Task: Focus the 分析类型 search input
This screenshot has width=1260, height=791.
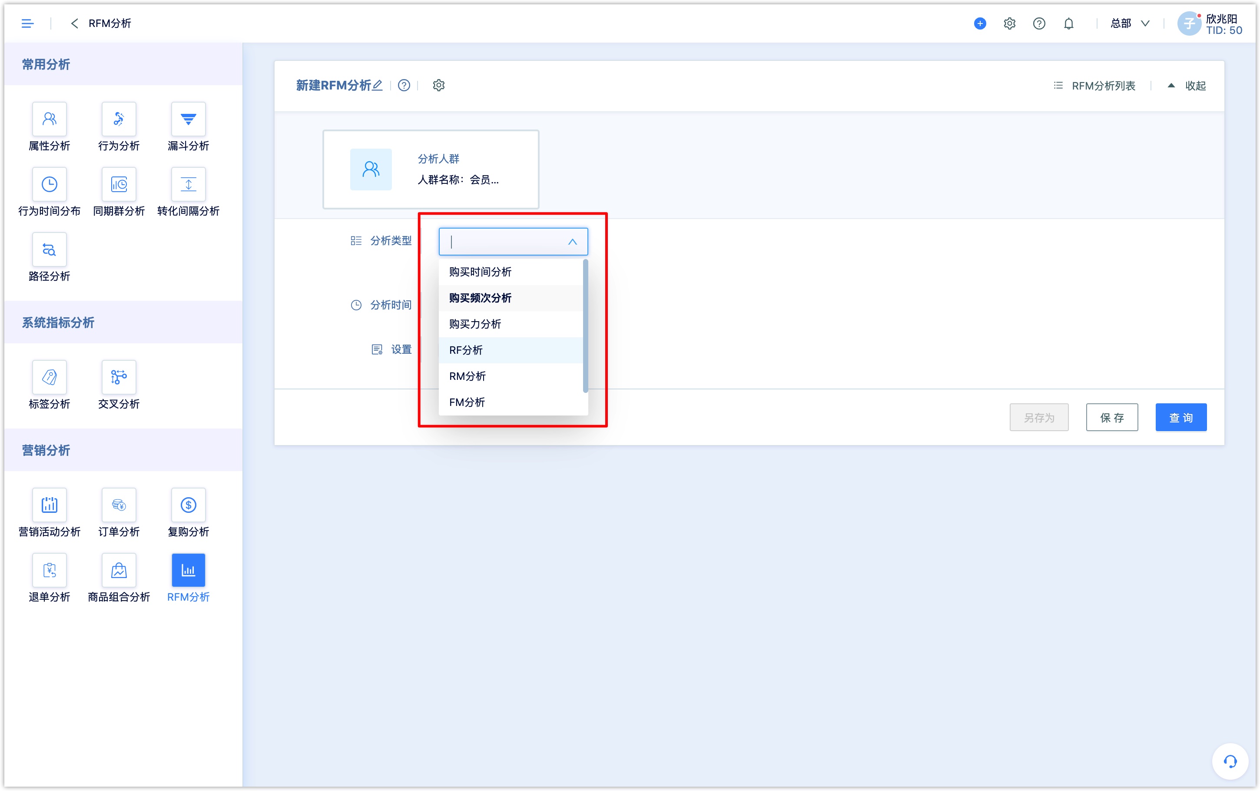Action: pyautogui.click(x=513, y=242)
